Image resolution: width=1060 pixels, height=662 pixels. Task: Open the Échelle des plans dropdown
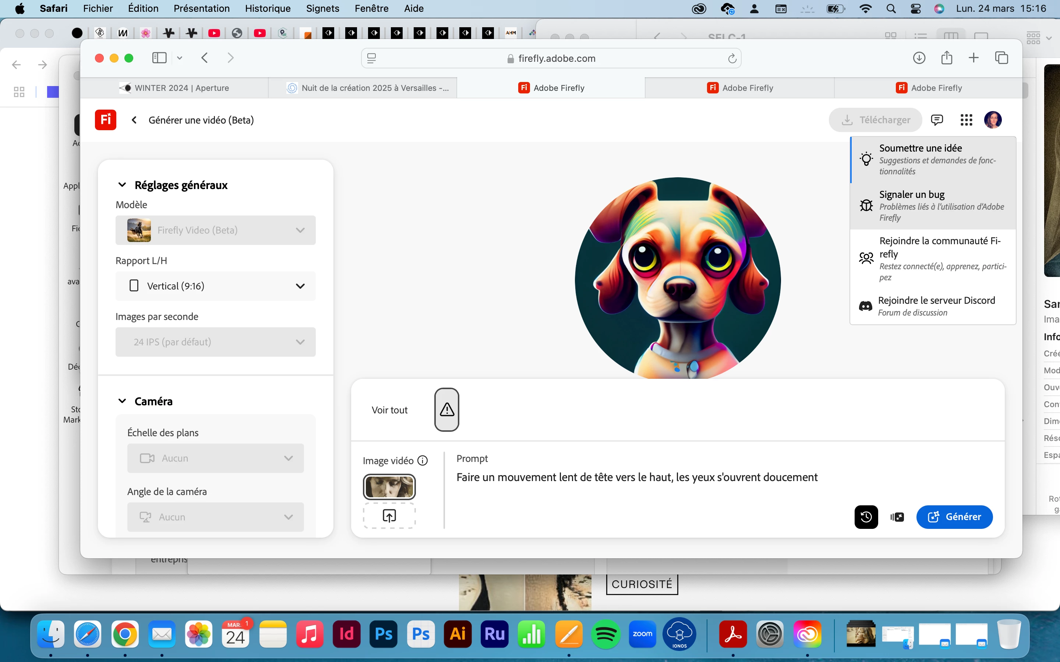click(215, 458)
